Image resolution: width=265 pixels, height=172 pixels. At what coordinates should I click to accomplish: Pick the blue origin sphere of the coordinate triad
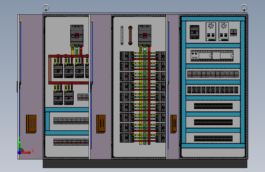pyautogui.click(x=20, y=152)
